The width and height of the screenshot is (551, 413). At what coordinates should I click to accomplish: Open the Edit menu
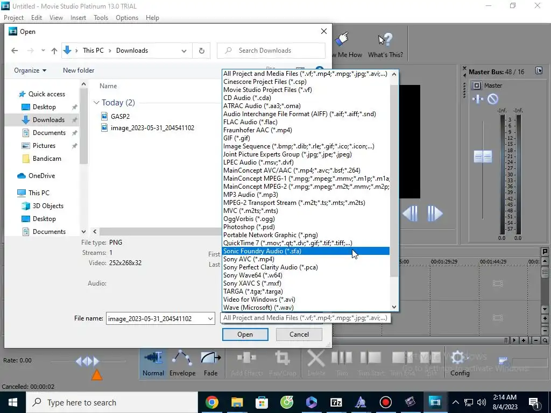[37, 18]
